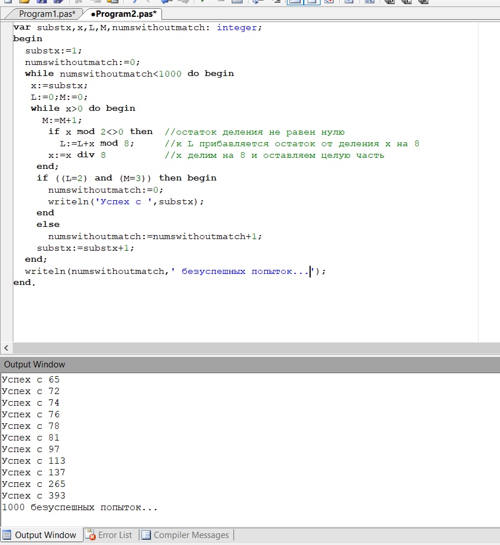The image size is (500, 545).
Task: Click output line 'Успех с 113'
Action: pyautogui.click(x=33, y=460)
